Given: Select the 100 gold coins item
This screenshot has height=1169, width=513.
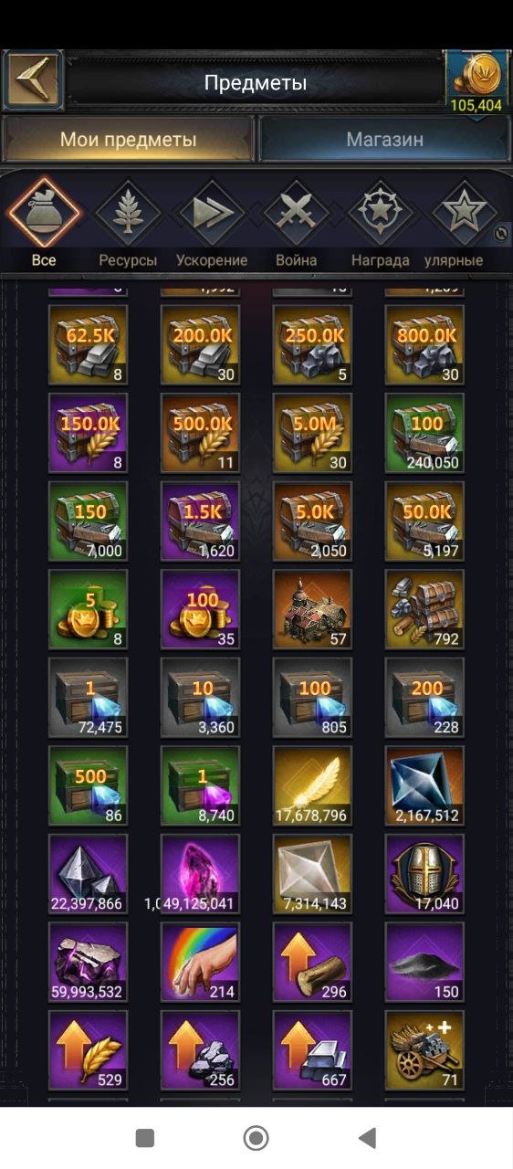Looking at the screenshot, I should (x=200, y=609).
